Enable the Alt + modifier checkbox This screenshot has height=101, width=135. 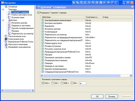(72, 83)
